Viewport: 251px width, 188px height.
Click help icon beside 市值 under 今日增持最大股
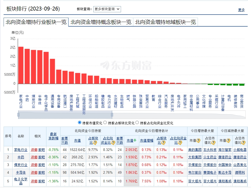(198, 140)
